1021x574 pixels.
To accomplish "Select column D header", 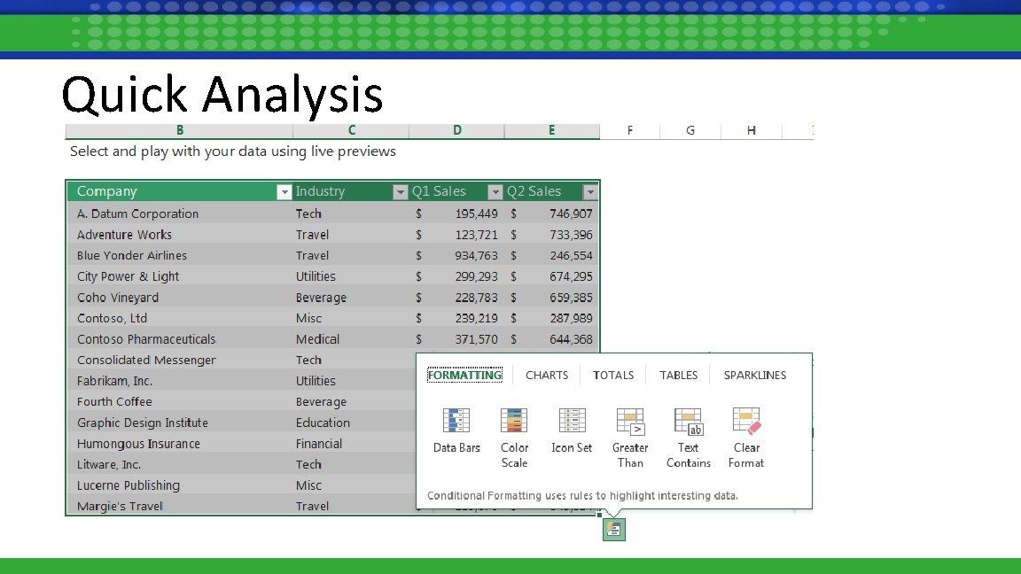I will [x=457, y=130].
